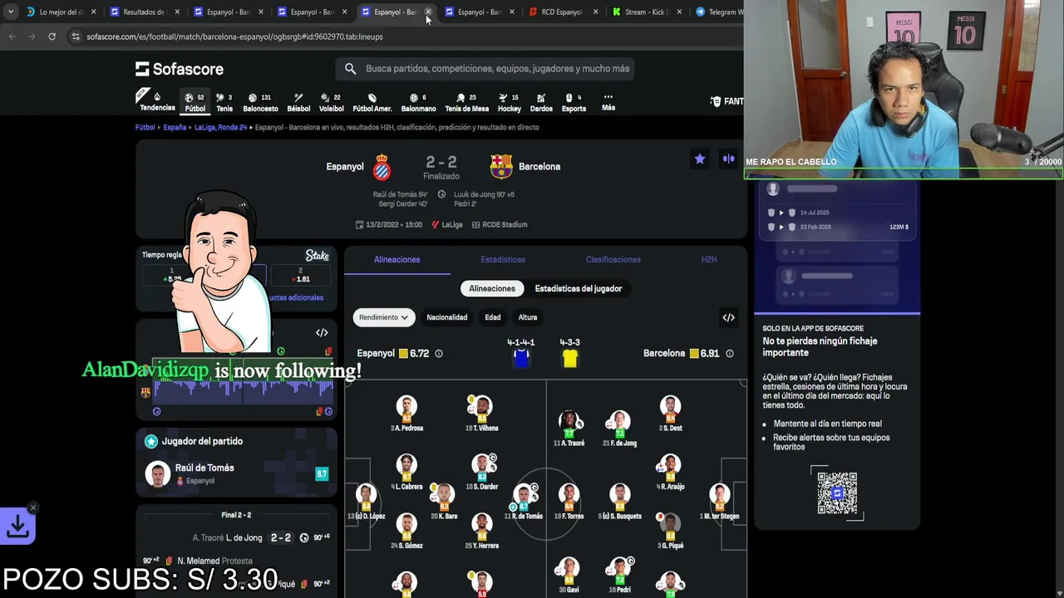Click the yellow Barcelona 4-3-3 kit icon

point(569,358)
